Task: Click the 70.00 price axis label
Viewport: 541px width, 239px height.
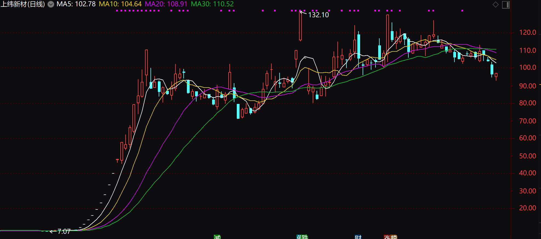Action: (x=528, y=121)
